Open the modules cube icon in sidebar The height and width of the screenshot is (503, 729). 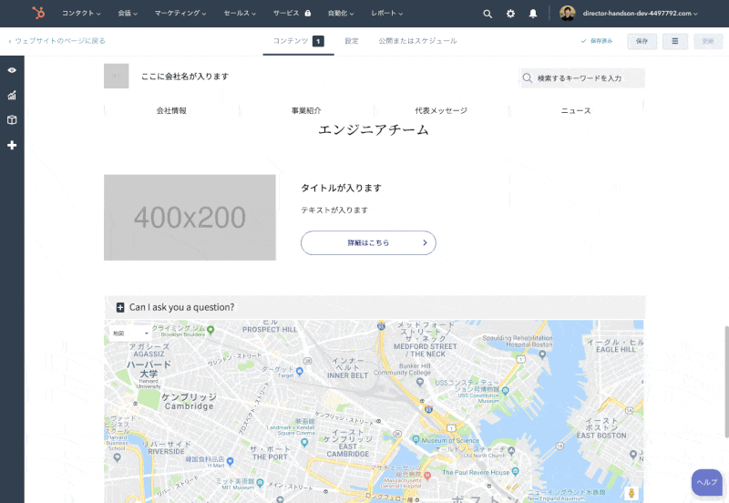(12, 119)
